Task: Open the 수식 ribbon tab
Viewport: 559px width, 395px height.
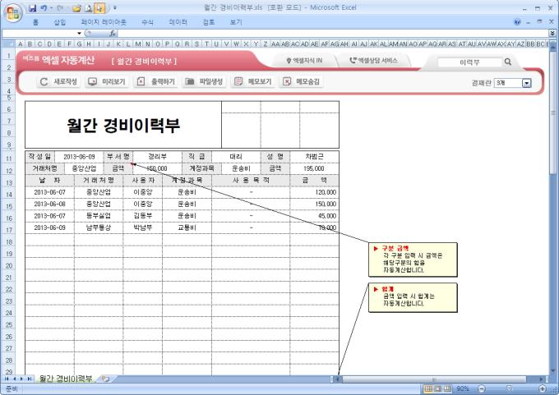Action: (147, 22)
